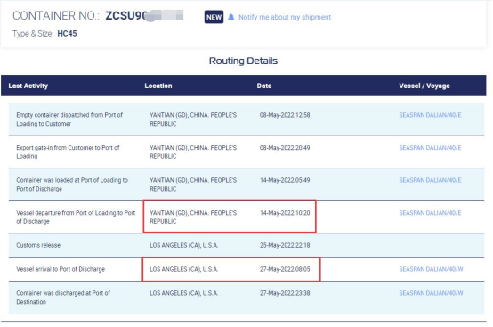Open vessel link in Empty container dispatched row

tap(430, 115)
